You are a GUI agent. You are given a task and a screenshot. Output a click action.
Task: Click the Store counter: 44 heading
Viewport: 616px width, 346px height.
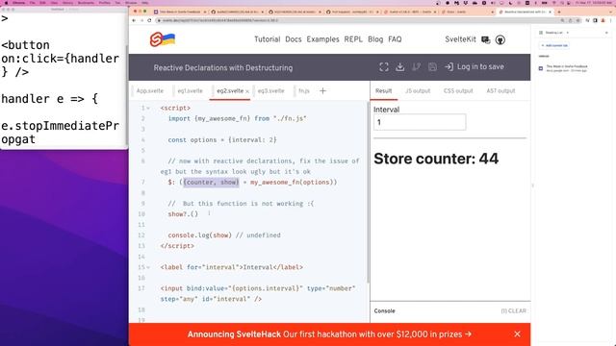(x=436, y=159)
